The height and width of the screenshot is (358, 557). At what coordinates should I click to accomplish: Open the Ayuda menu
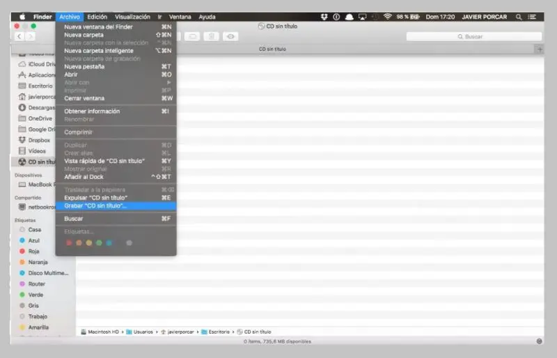click(x=207, y=17)
